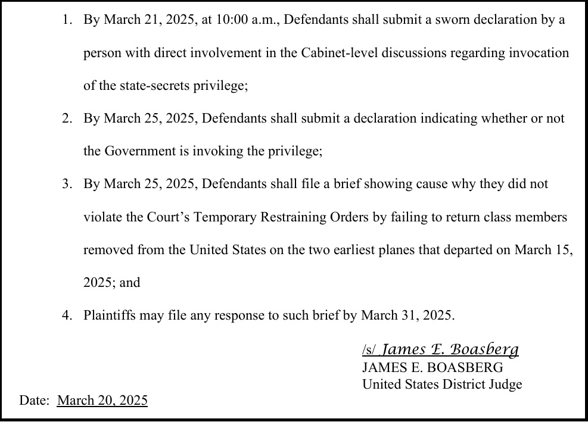Click list number 4 marker

pyautogui.click(x=67, y=315)
